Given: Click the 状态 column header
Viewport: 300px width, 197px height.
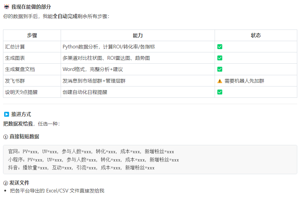Looking at the screenshot, I should (256, 35).
